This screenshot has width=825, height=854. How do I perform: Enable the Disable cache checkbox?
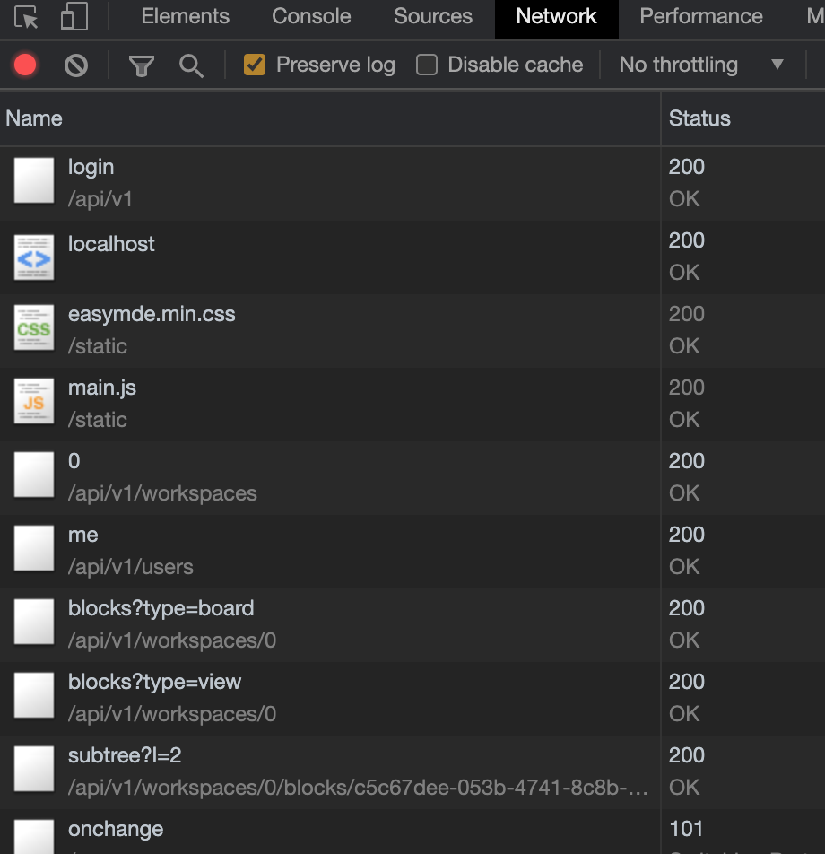click(426, 64)
